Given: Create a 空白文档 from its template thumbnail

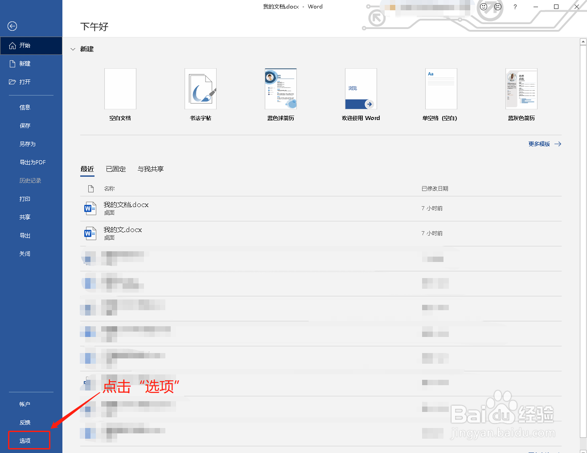Looking at the screenshot, I should click(x=120, y=89).
